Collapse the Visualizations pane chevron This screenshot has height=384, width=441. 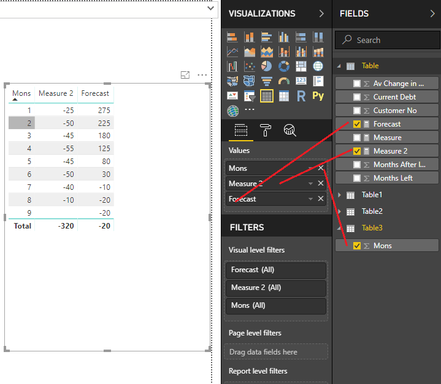coord(321,14)
